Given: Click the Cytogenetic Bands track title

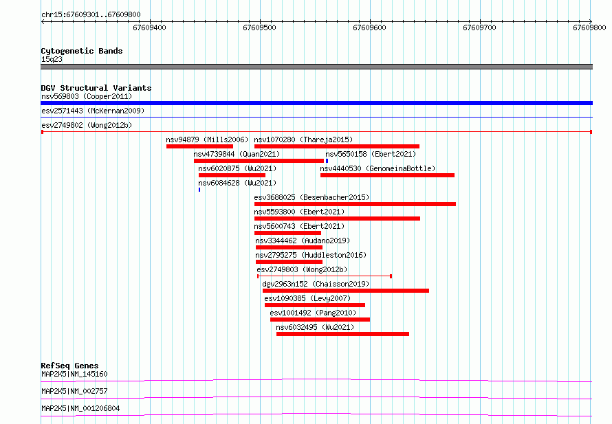Looking at the screenshot, I should [82, 51].
